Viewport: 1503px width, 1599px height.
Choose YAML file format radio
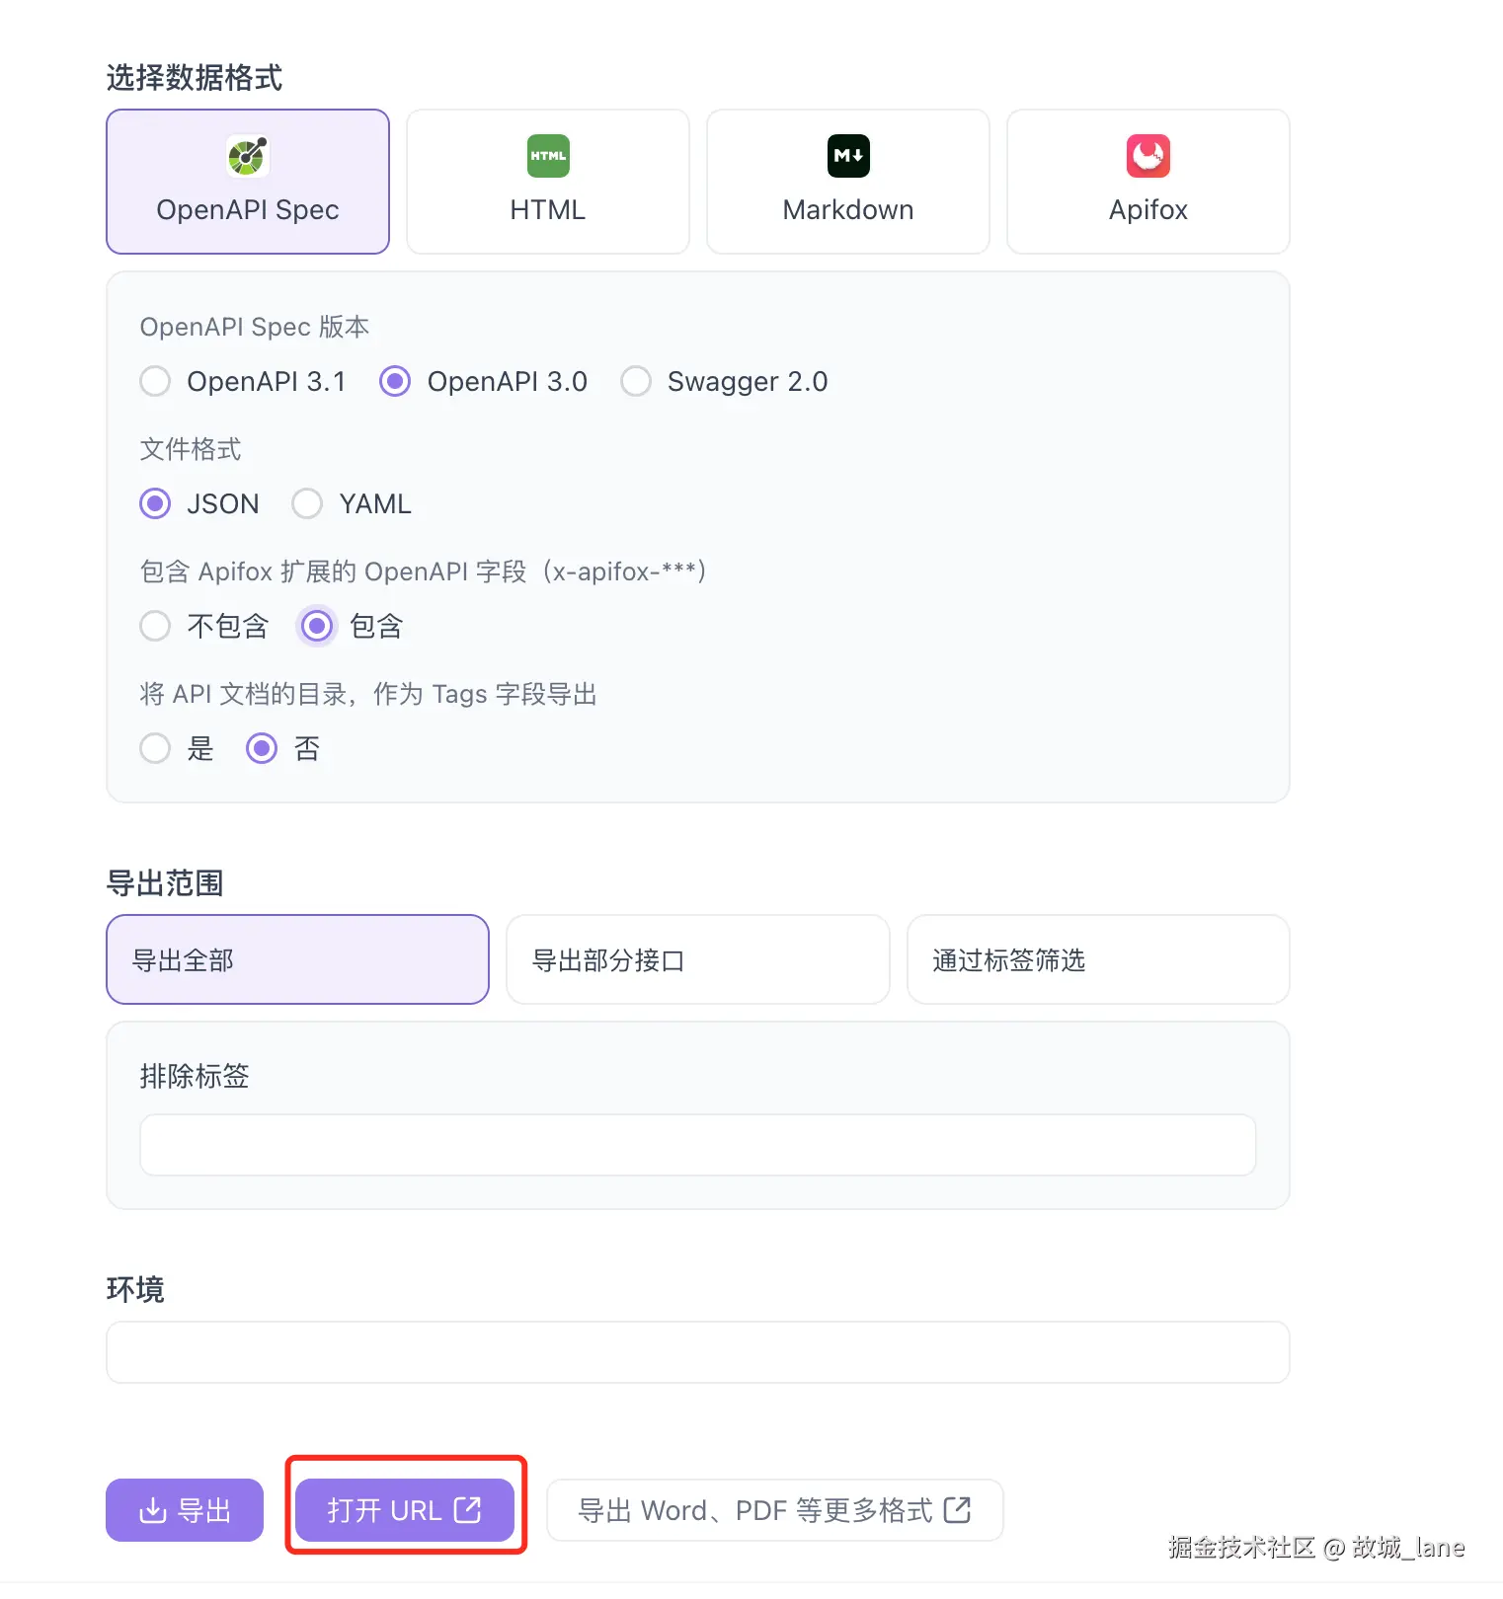pyautogui.click(x=307, y=503)
